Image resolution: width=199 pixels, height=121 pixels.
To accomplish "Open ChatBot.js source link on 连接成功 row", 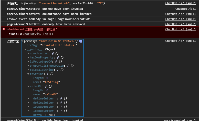I will [x=180, y=3].
